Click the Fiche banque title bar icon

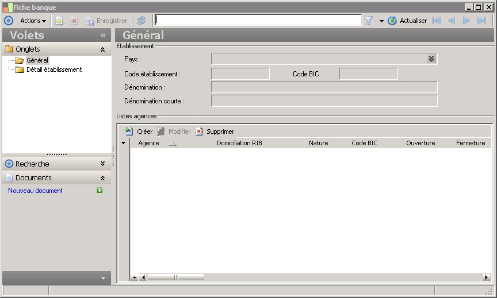[7, 7]
